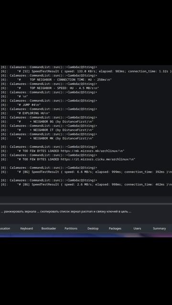Click the '# EXPLORING HU' log line
Image resolution: width=172 pixels, height=305 pixels.
(25, 113)
